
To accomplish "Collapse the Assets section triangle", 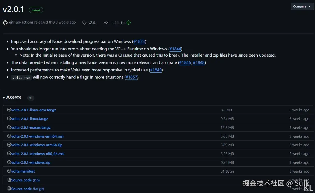I will click(x=4, y=98).
